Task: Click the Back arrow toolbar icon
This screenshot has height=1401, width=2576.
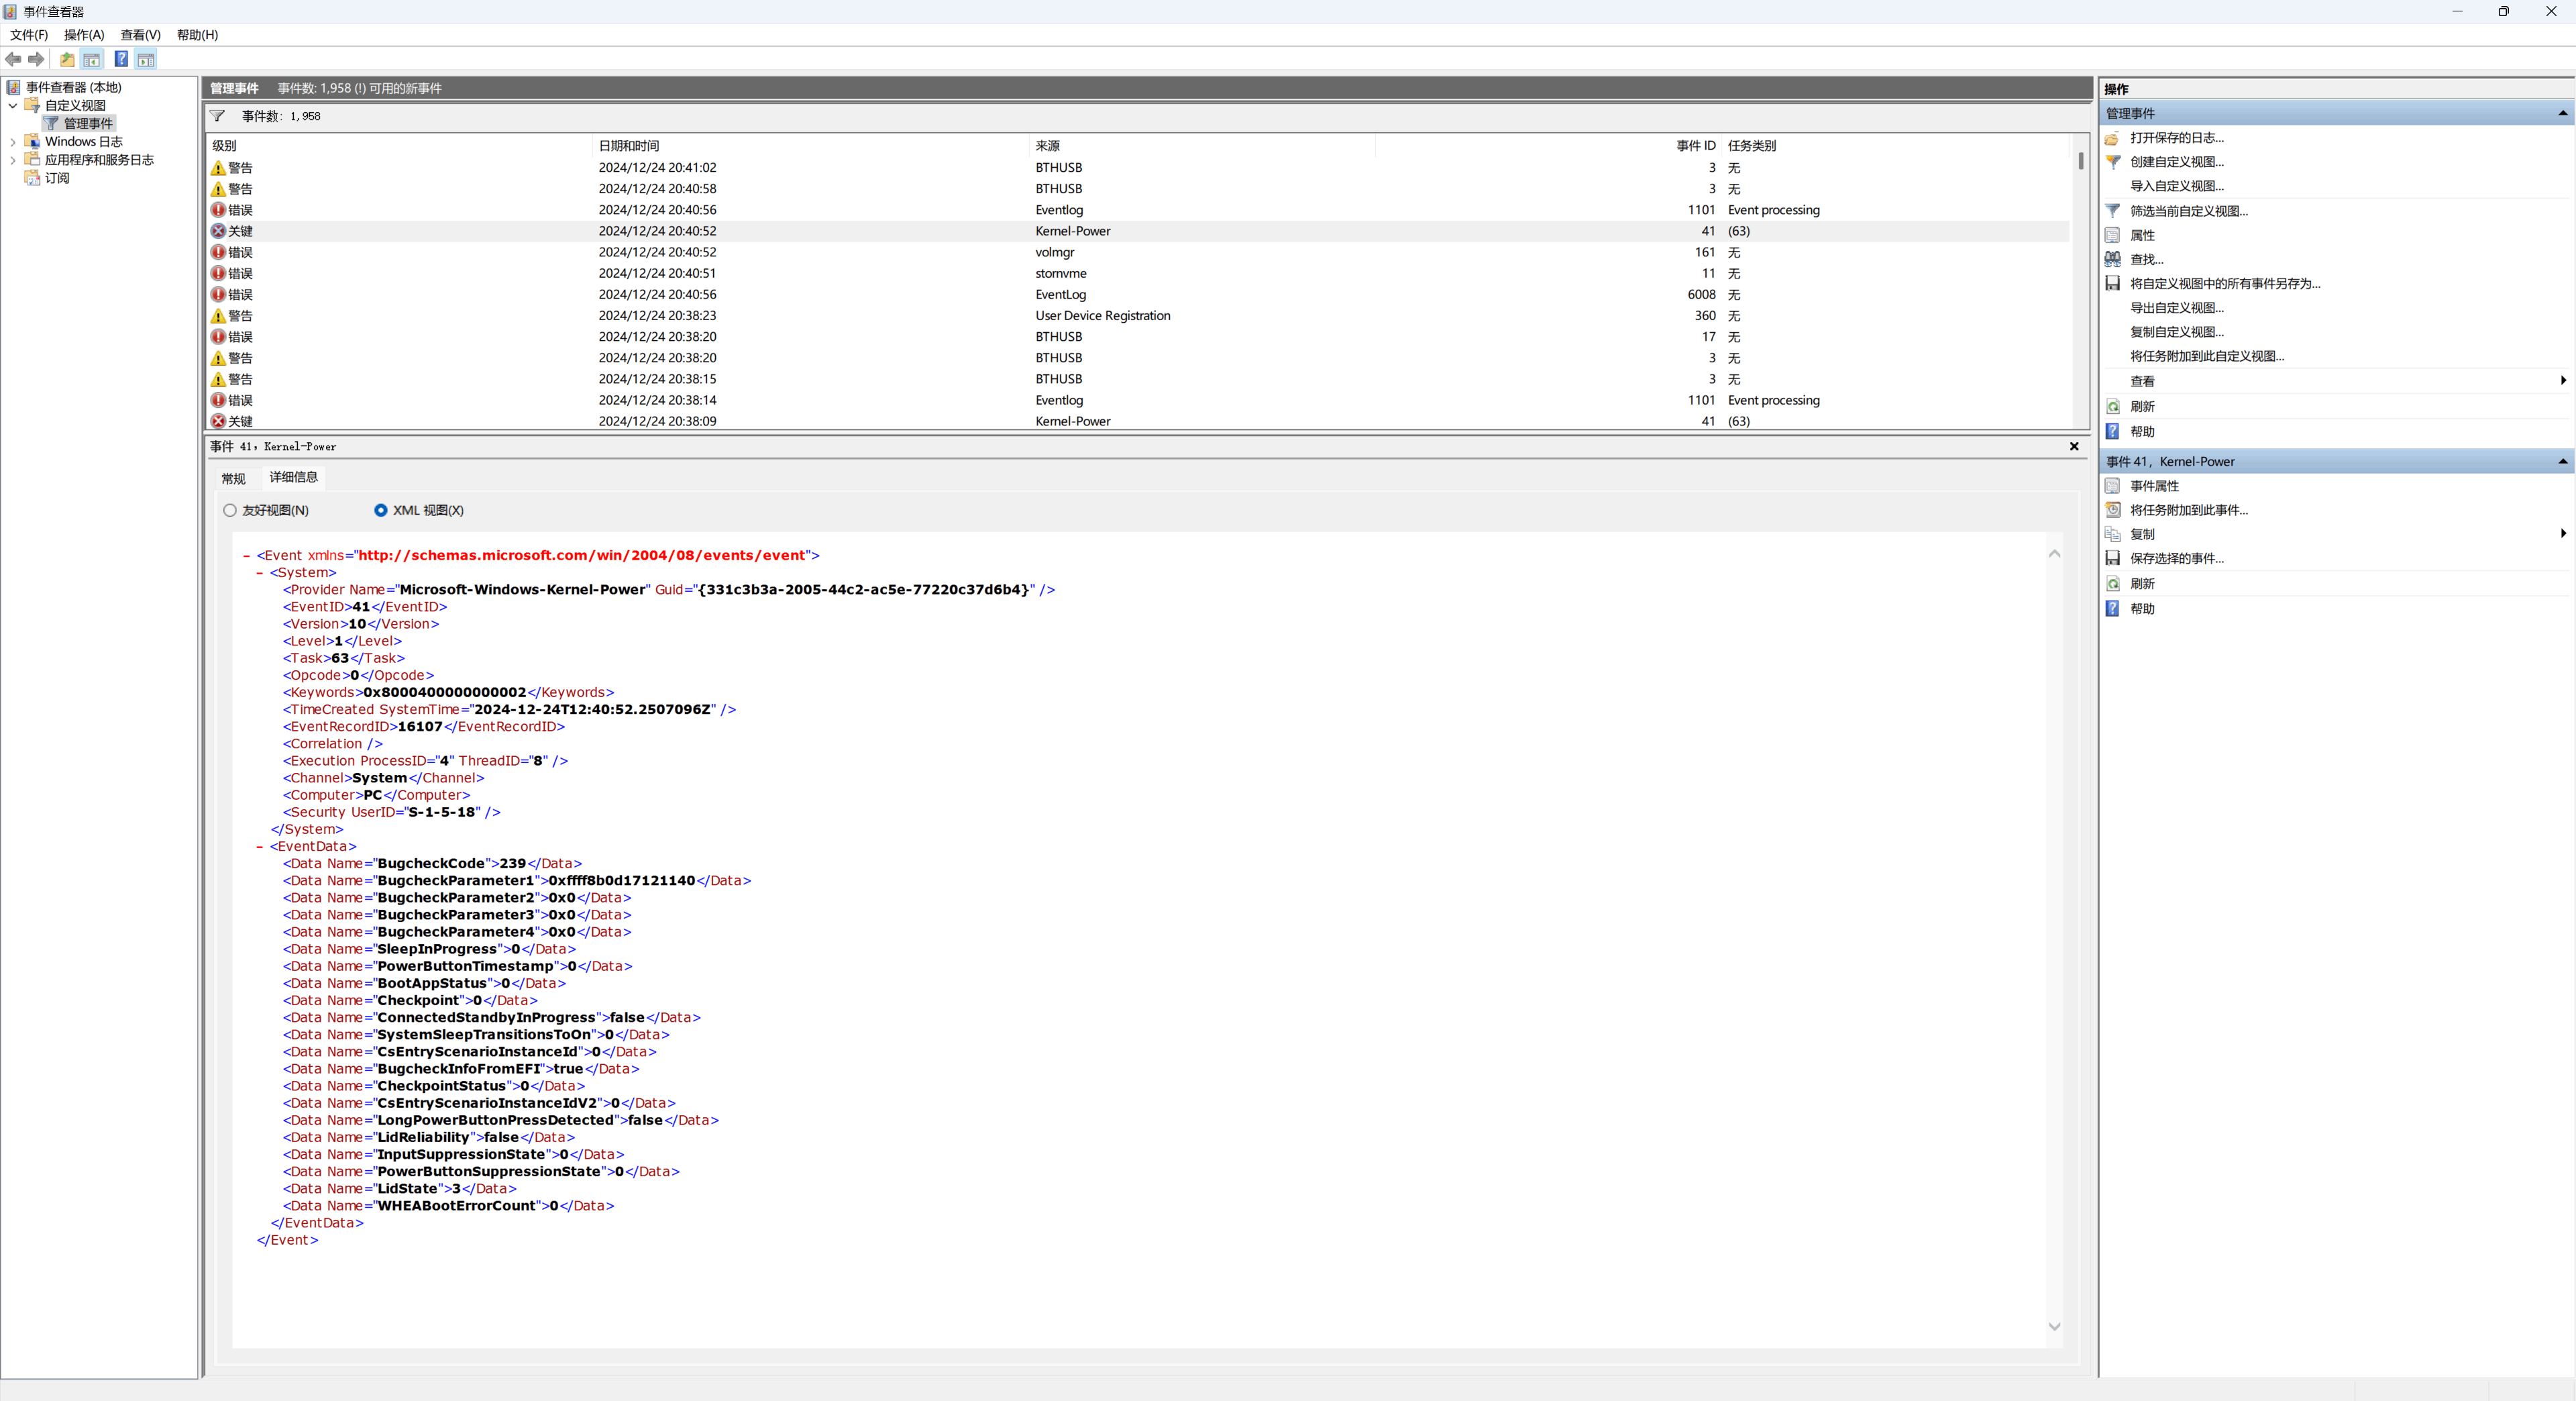Action: point(13,59)
